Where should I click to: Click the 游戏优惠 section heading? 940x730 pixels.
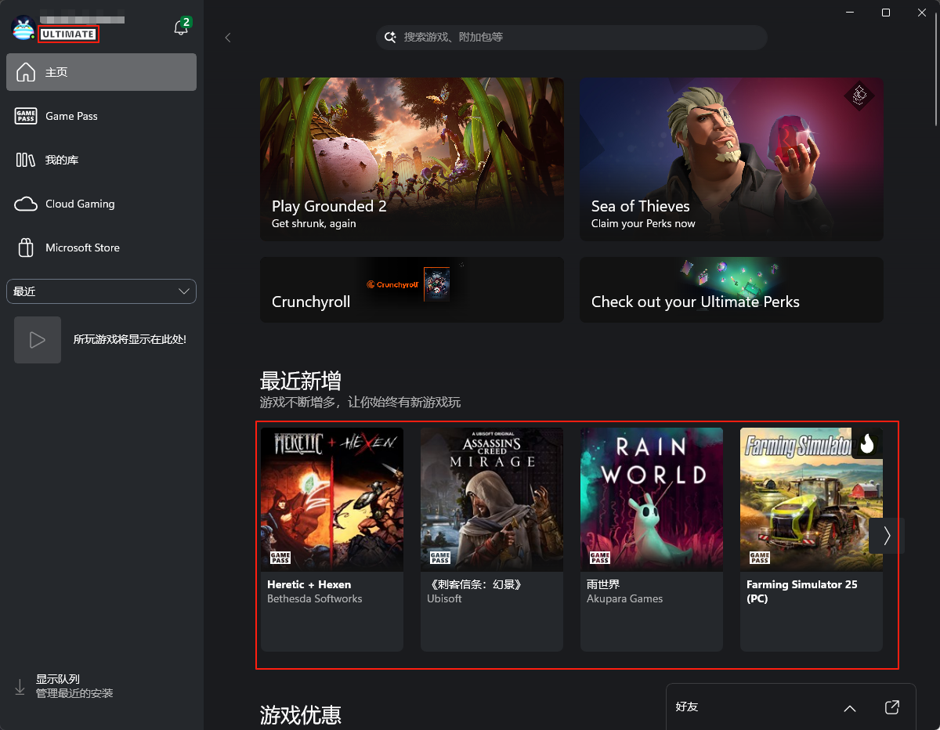[x=301, y=714]
